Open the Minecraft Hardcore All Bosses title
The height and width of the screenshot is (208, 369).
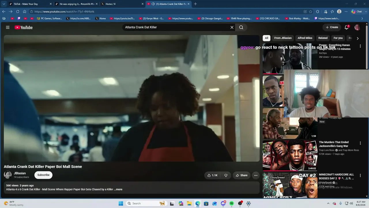tap(336, 177)
